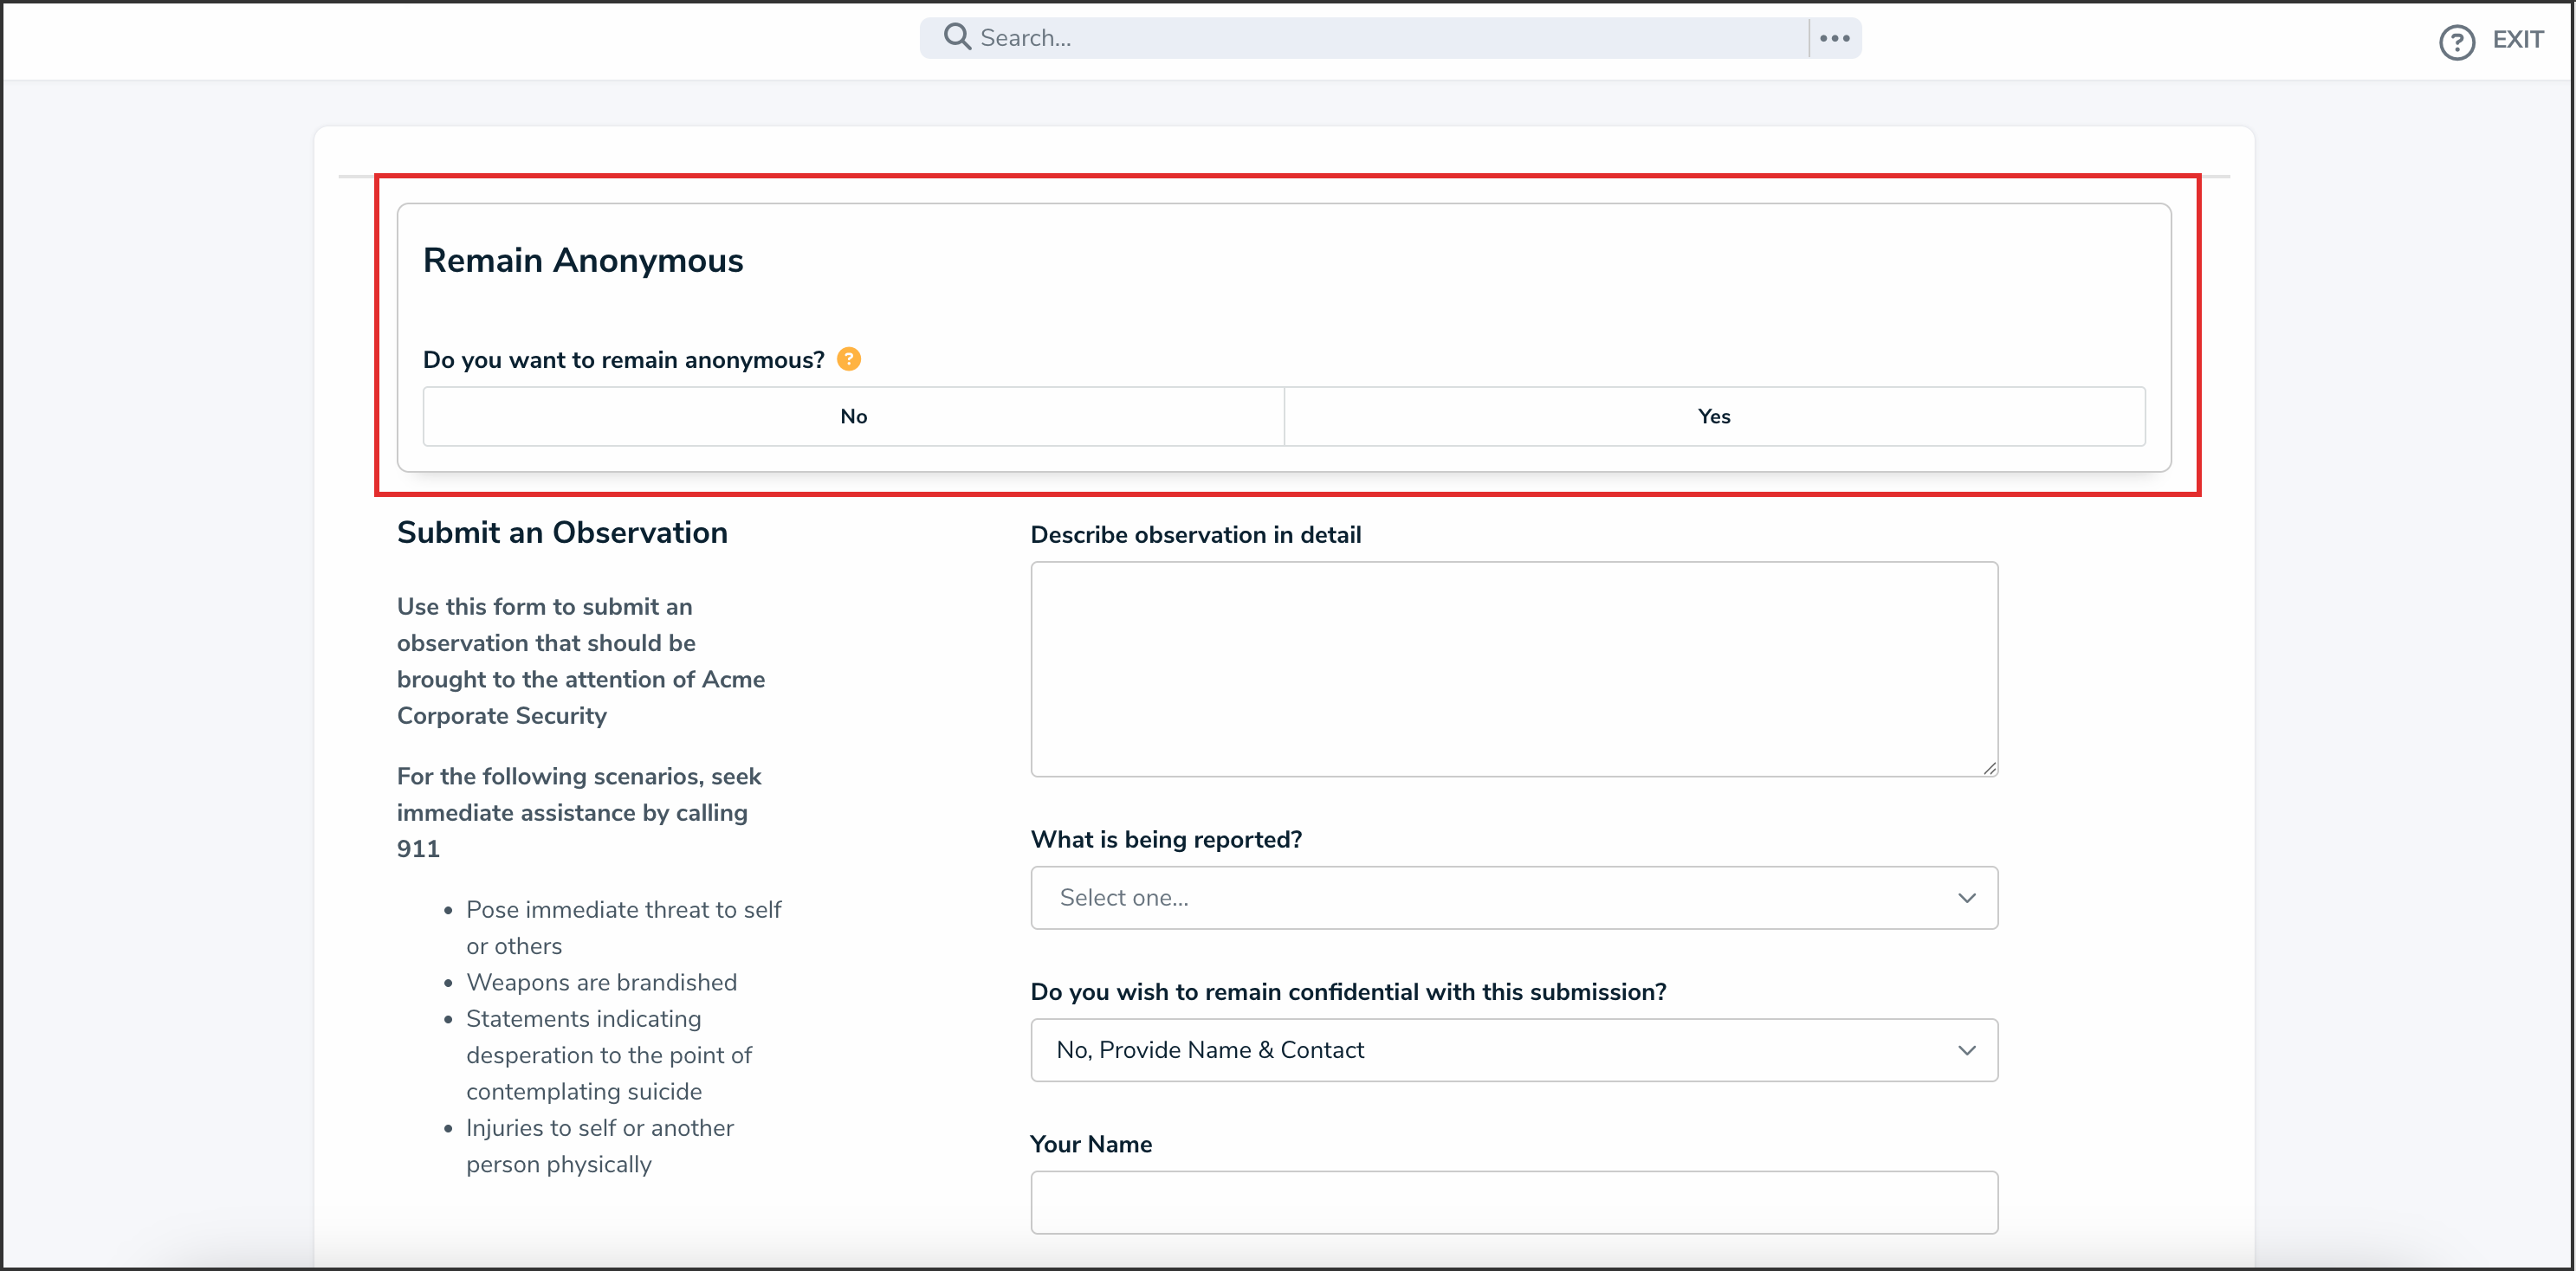Open the confidential submission dropdown
The height and width of the screenshot is (1271, 2576).
(1500, 1050)
